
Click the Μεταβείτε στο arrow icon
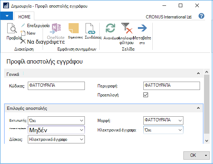pyautogui.click(x=142, y=28)
